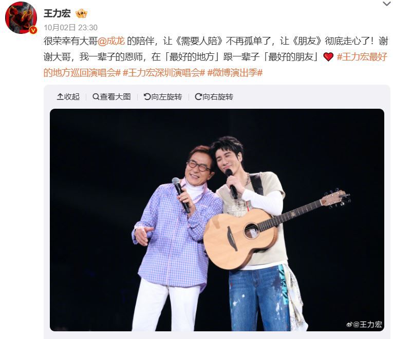Rotate the image left with 向左旋转
Image resolution: width=393 pixels, height=339 pixels.
pos(163,96)
